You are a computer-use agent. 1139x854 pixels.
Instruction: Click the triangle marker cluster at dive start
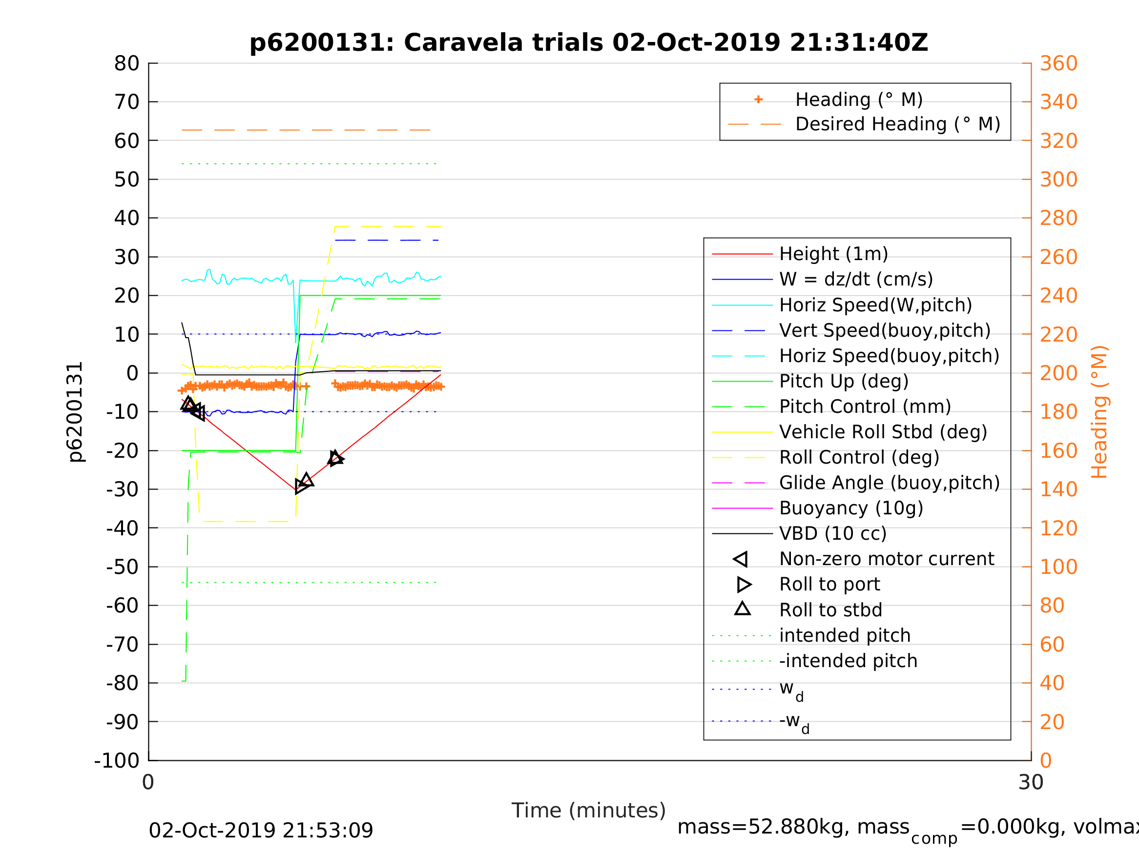click(x=193, y=408)
